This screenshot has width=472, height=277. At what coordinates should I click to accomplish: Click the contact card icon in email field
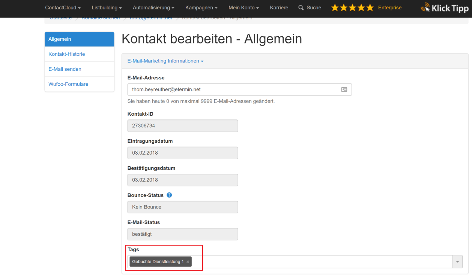[x=344, y=90]
